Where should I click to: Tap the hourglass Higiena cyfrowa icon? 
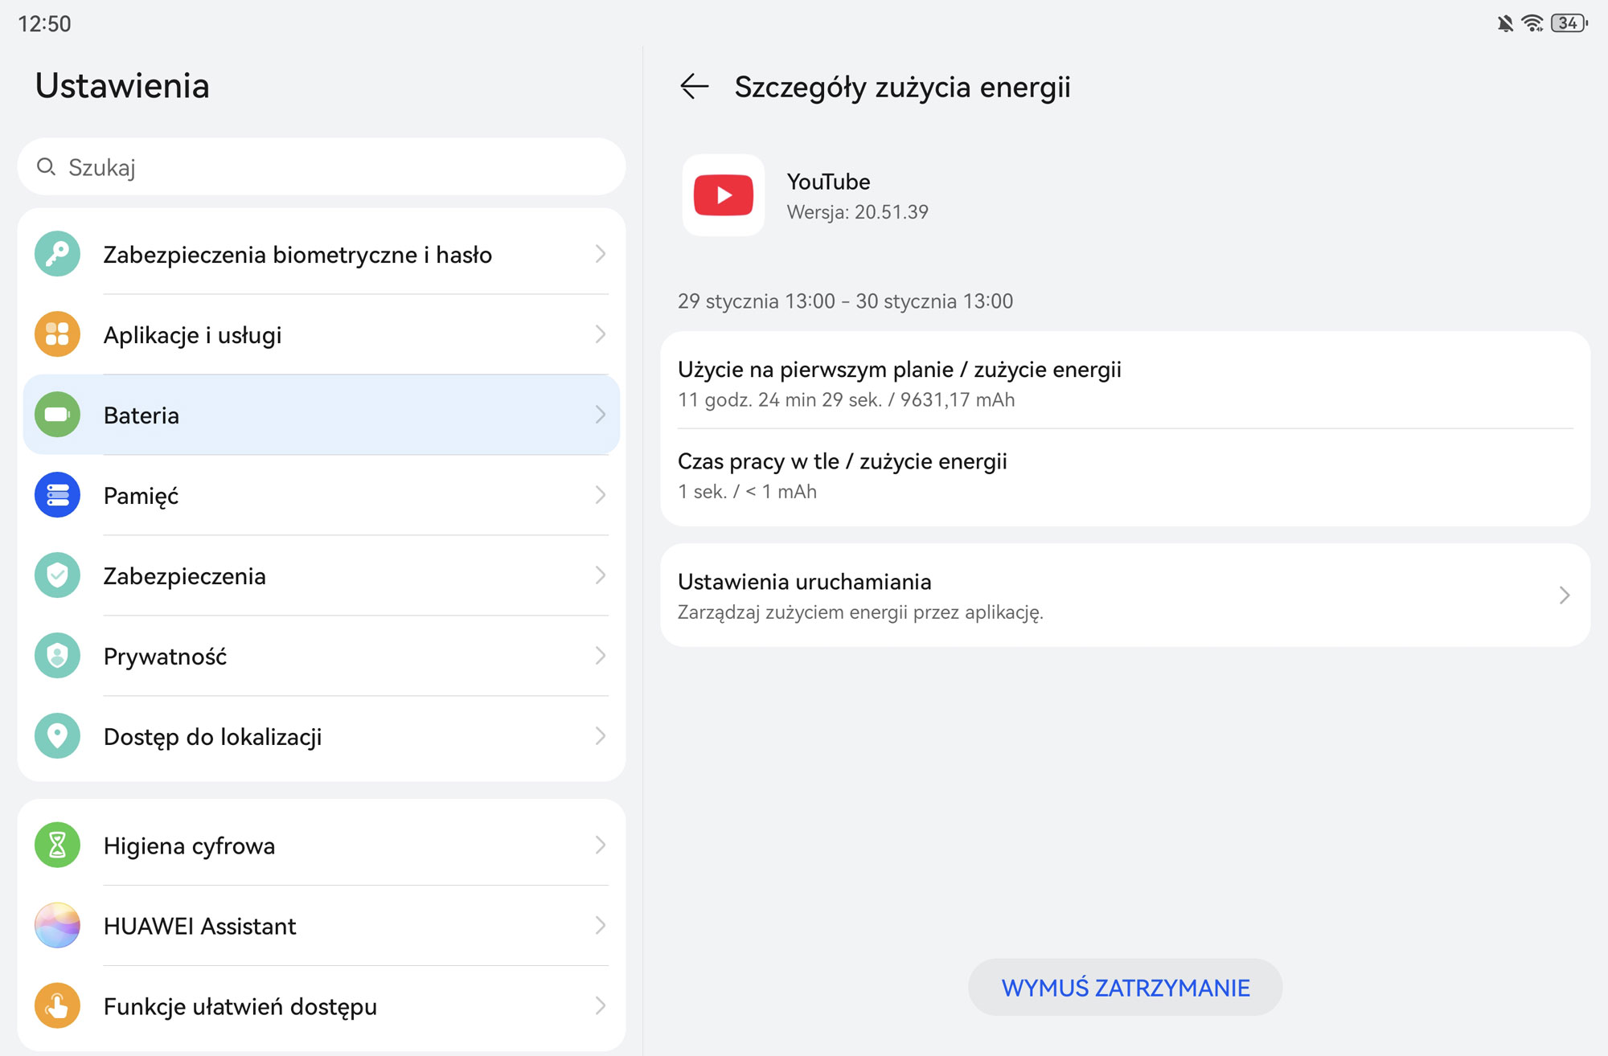pyautogui.click(x=57, y=845)
